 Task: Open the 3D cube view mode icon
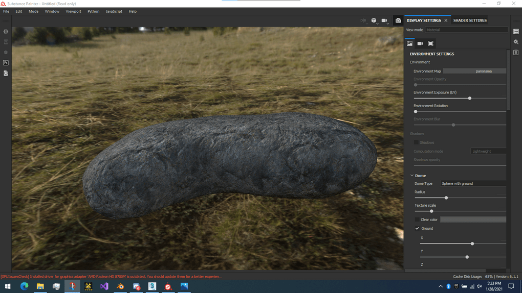[x=374, y=20]
